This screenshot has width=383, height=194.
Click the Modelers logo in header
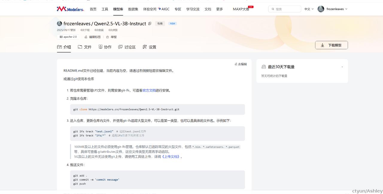pyautogui.click(x=71, y=9)
